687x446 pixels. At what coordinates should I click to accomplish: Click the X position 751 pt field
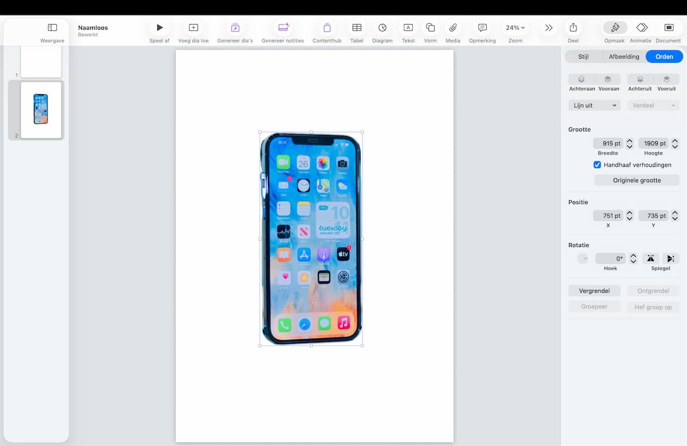click(x=608, y=216)
